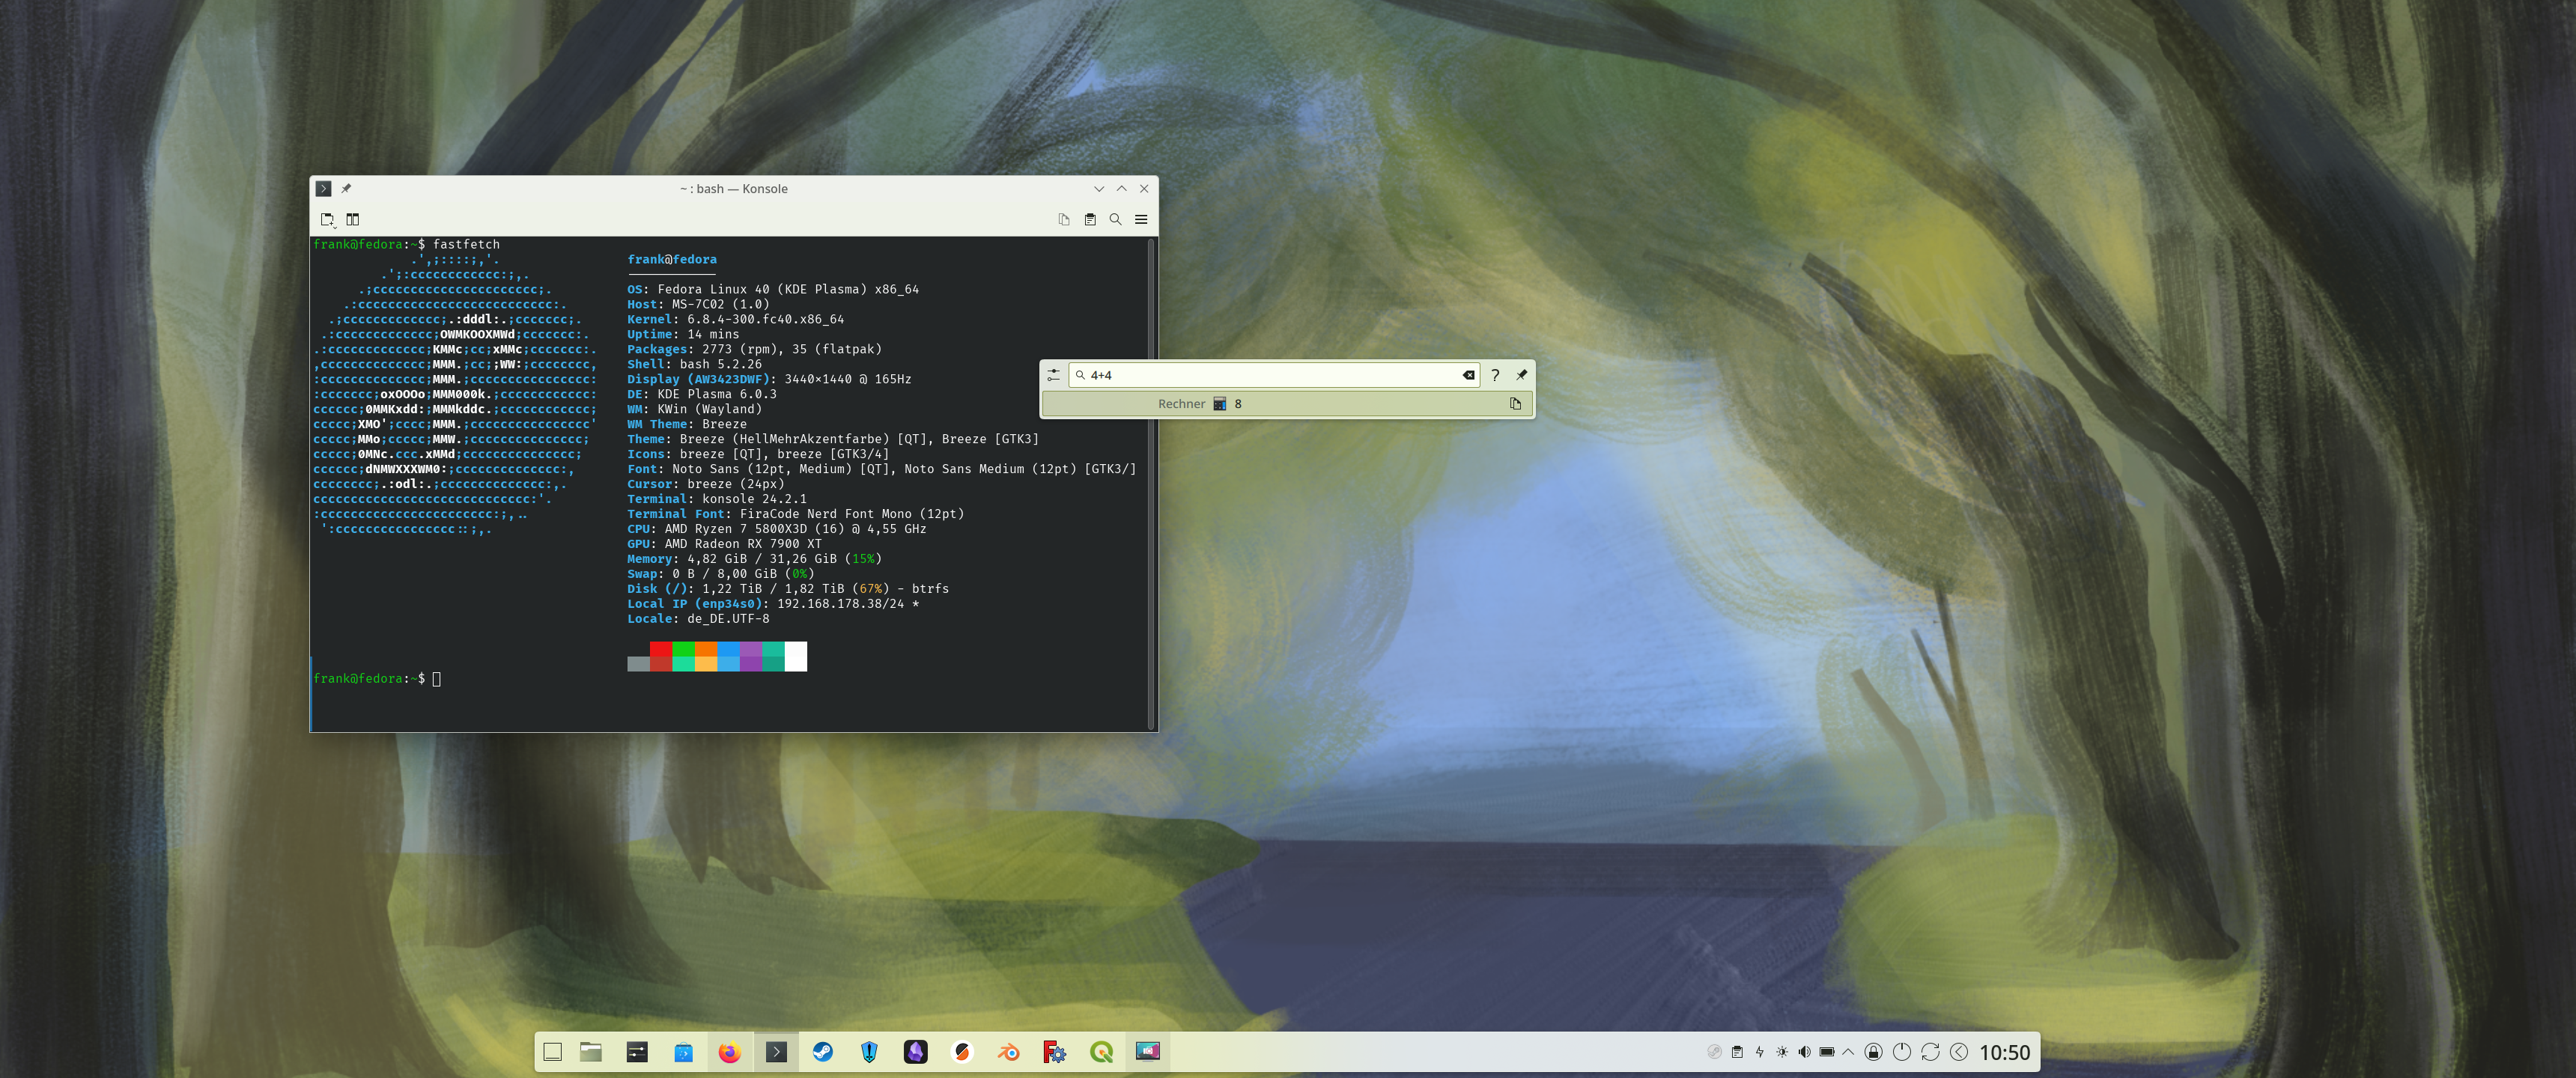Click Konsole's copy toolbar icon
This screenshot has width=2576, height=1078.
(1064, 219)
